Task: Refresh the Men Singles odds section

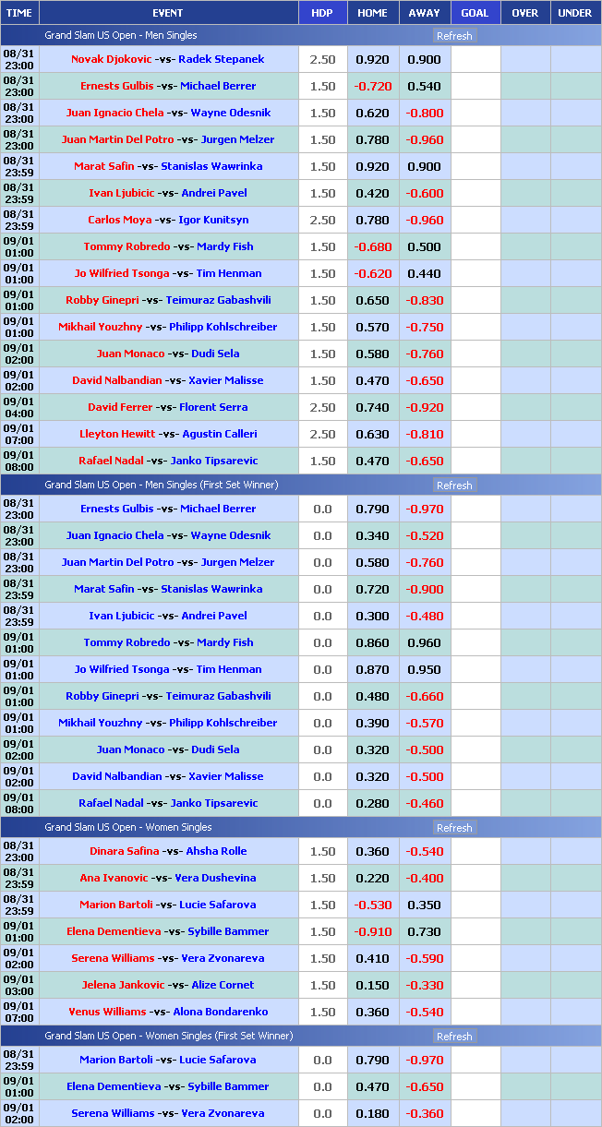Action: (x=453, y=36)
